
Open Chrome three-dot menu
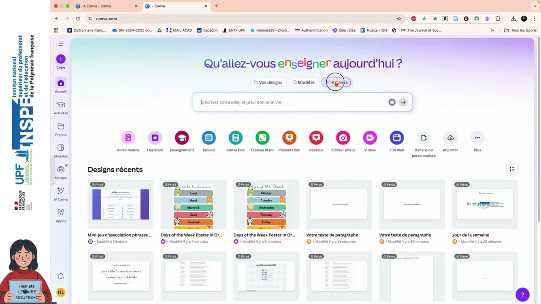point(535,19)
